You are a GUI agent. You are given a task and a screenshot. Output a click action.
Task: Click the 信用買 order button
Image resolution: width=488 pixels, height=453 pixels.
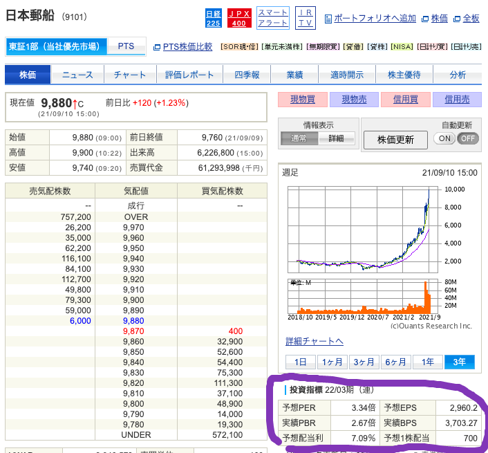click(406, 100)
